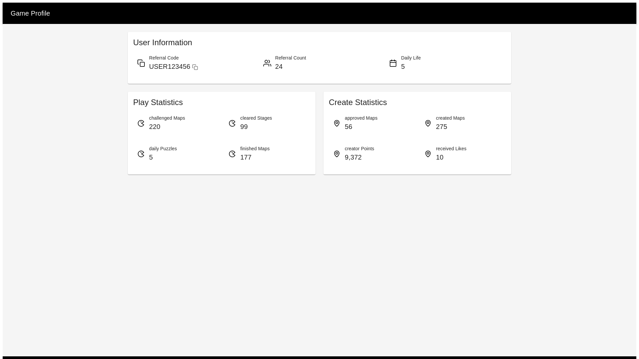Click the copy icon next to USER123456
Viewport: 639px width, 359px height.
195,67
